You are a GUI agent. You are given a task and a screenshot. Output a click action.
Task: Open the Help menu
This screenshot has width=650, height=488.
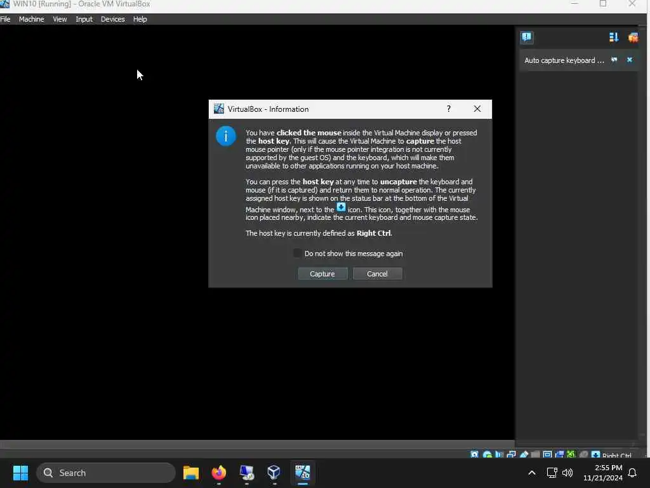[x=140, y=19]
